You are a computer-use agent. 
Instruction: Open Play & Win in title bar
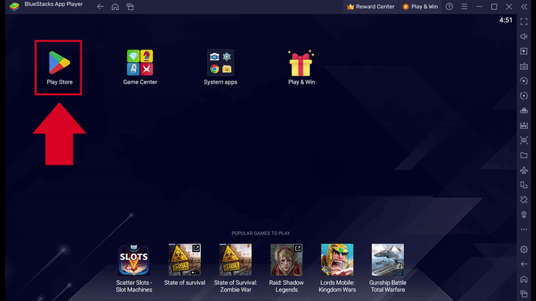[420, 7]
